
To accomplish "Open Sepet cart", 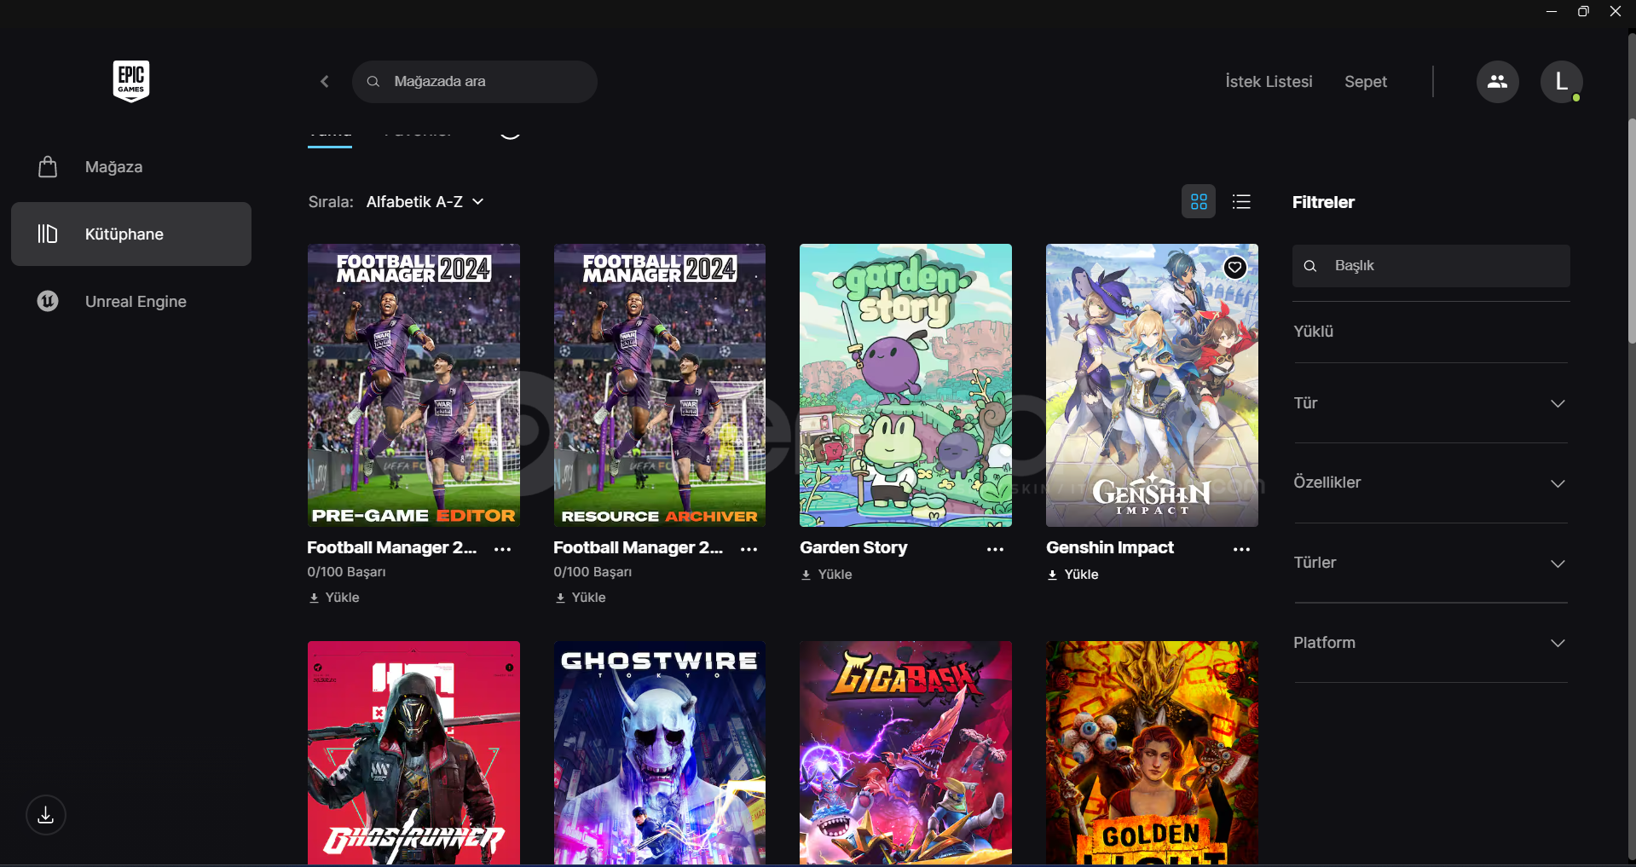I will click(x=1366, y=82).
